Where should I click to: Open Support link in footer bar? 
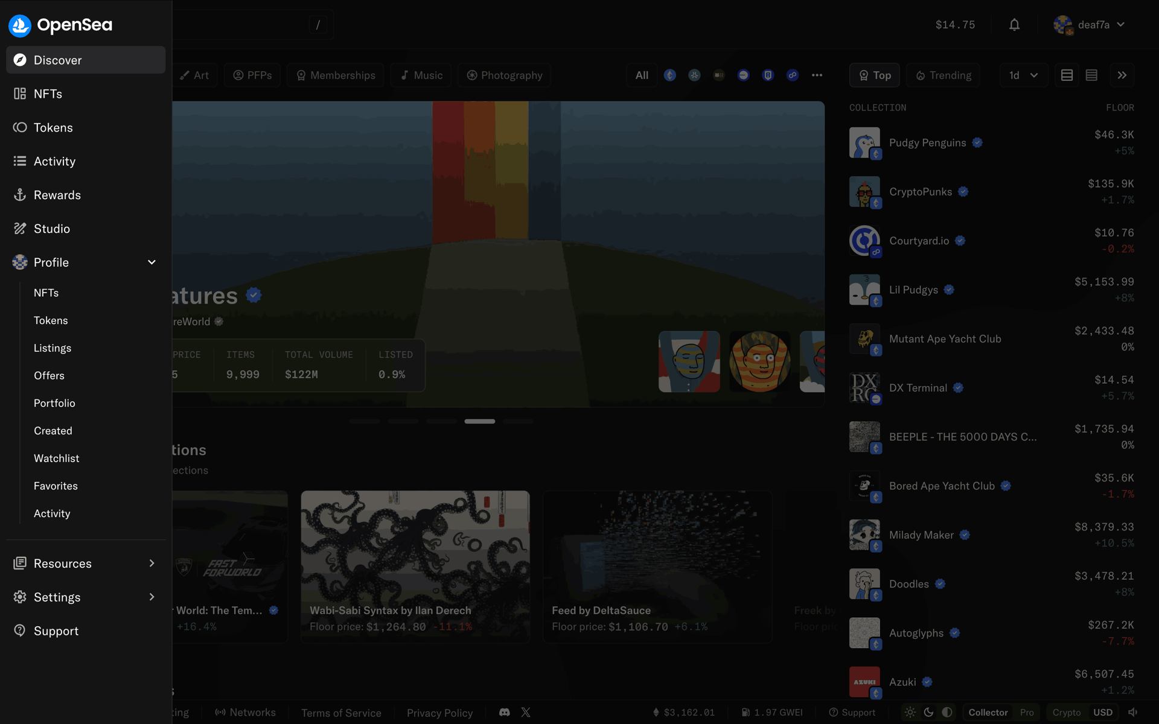pos(852,713)
